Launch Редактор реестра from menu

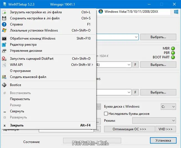49,45
